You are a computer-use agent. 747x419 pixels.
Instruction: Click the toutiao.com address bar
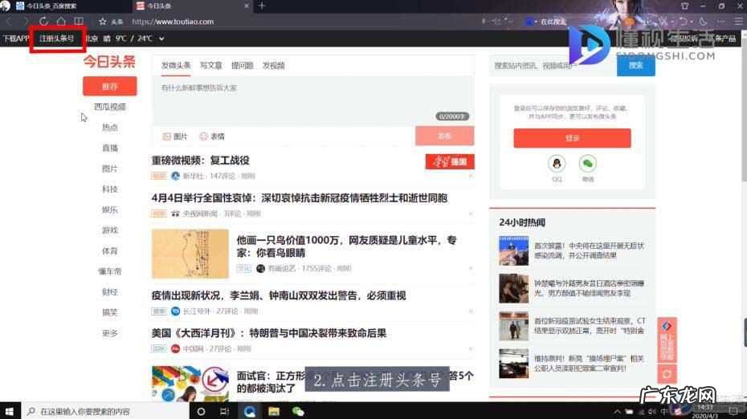coord(173,22)
